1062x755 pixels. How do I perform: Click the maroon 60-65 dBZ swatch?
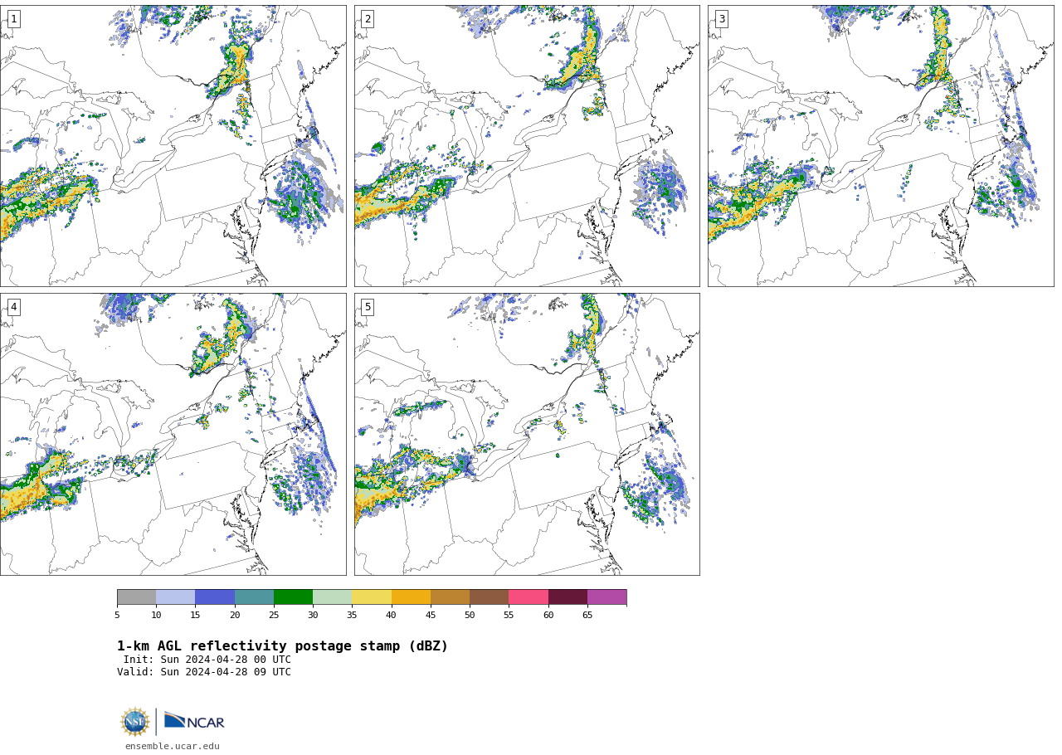click(568, 597)
